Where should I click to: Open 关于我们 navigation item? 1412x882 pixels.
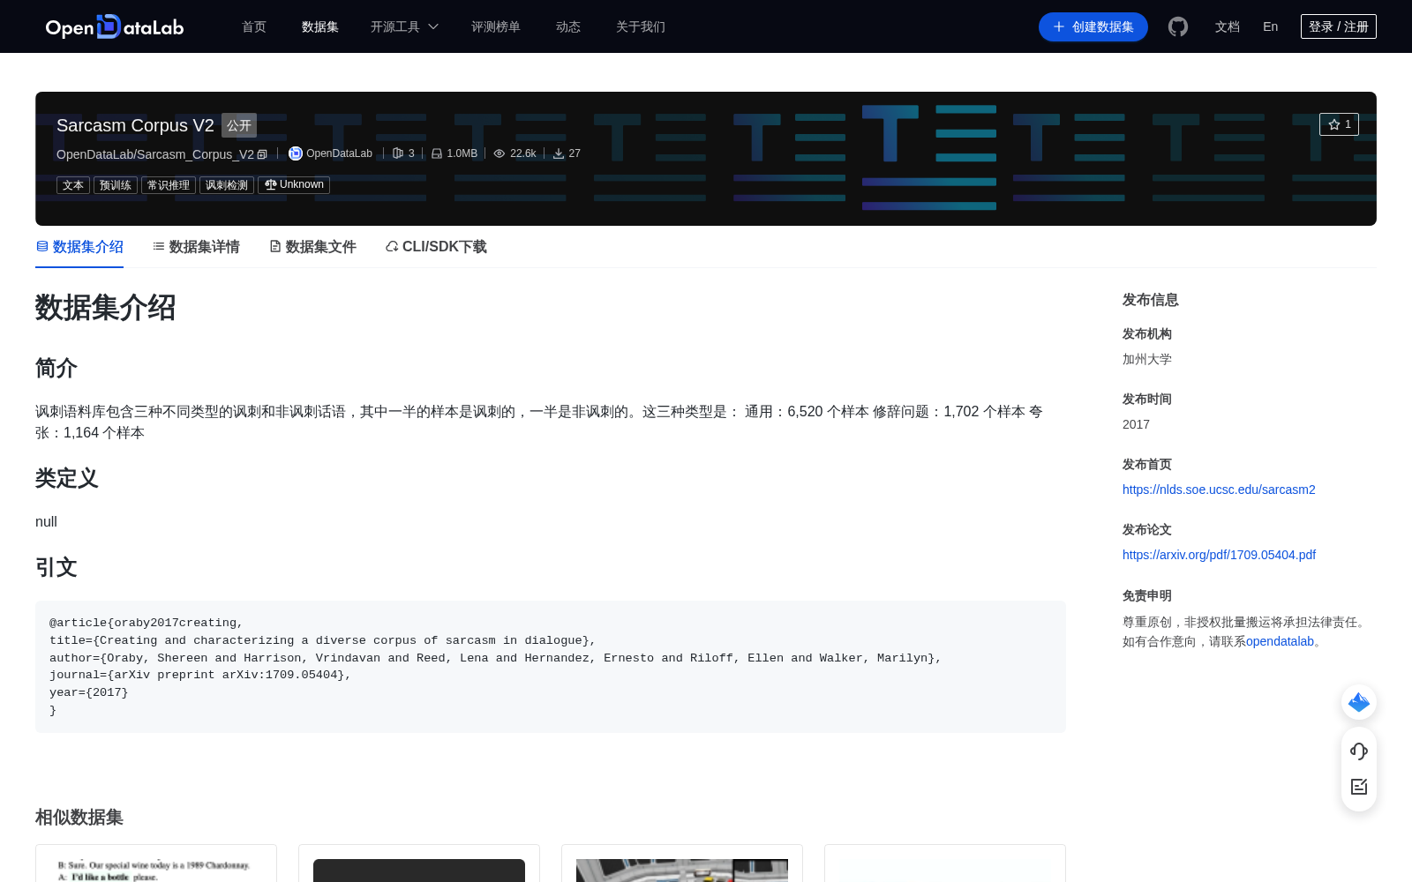[641, 26]
